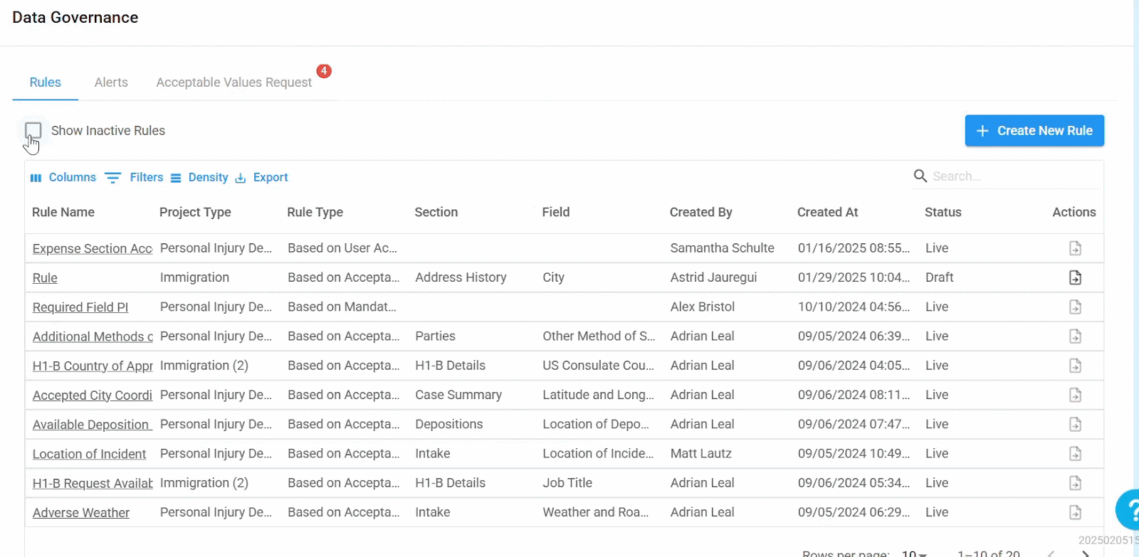
Task: Click Alex Bristol cell
Action: pos(703,307)
